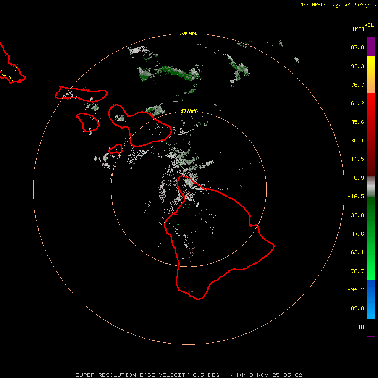Click the -63.1 velocity scale value
Image resolution: width=378 pixels, height=378 pixels.
click(356, 252)
